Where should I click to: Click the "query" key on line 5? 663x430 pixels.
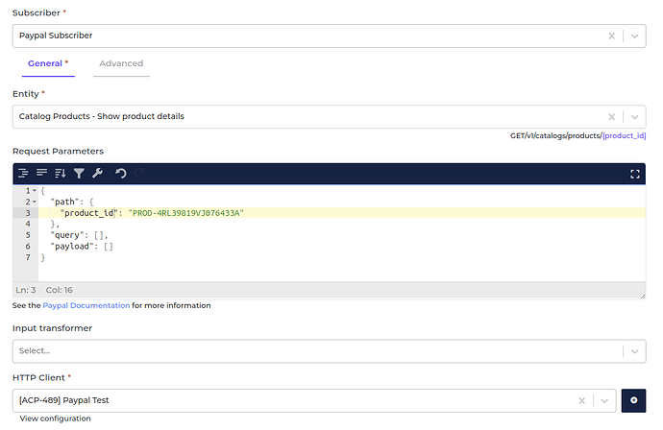67,235
